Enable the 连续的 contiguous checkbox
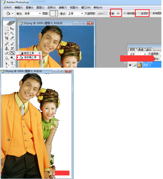This screenshot has width=163, height=179. pyautogui.click(x=139, y=13)
